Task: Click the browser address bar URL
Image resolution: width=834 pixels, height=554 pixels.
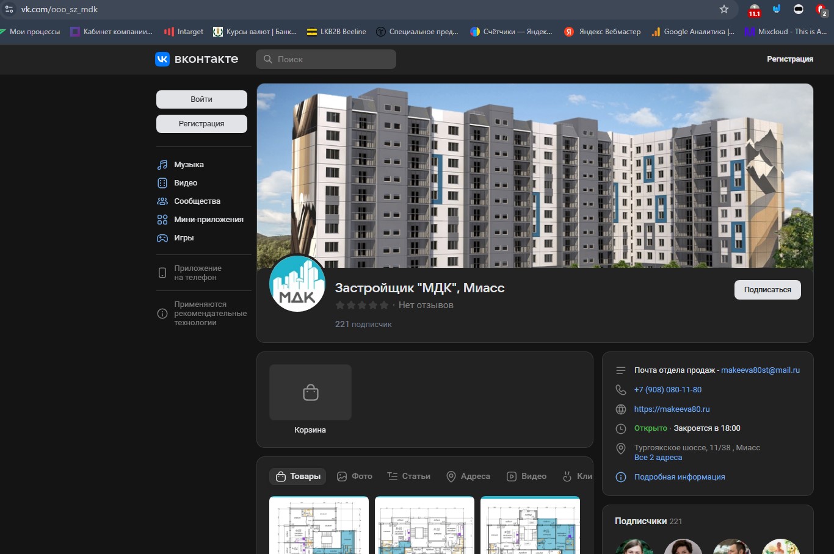Action: point(59,9)
